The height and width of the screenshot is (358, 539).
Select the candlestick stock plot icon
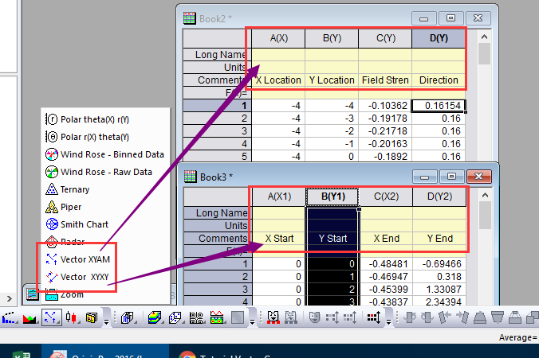(x=72, y=317)
